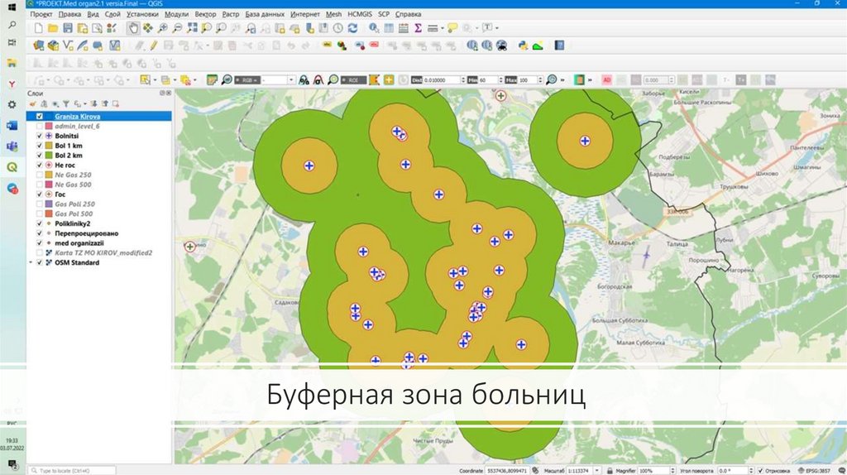Open a project with the folder icon

(53, 28)
